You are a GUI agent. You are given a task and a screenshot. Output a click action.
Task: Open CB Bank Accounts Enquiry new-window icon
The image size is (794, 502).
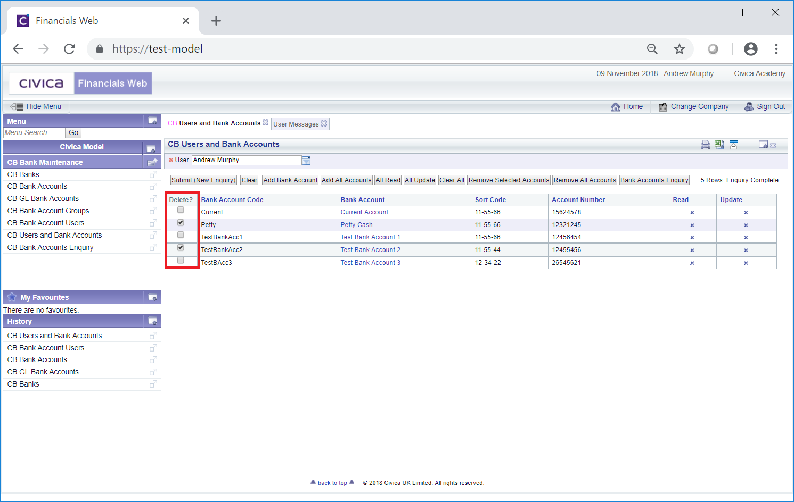[153, 247]
